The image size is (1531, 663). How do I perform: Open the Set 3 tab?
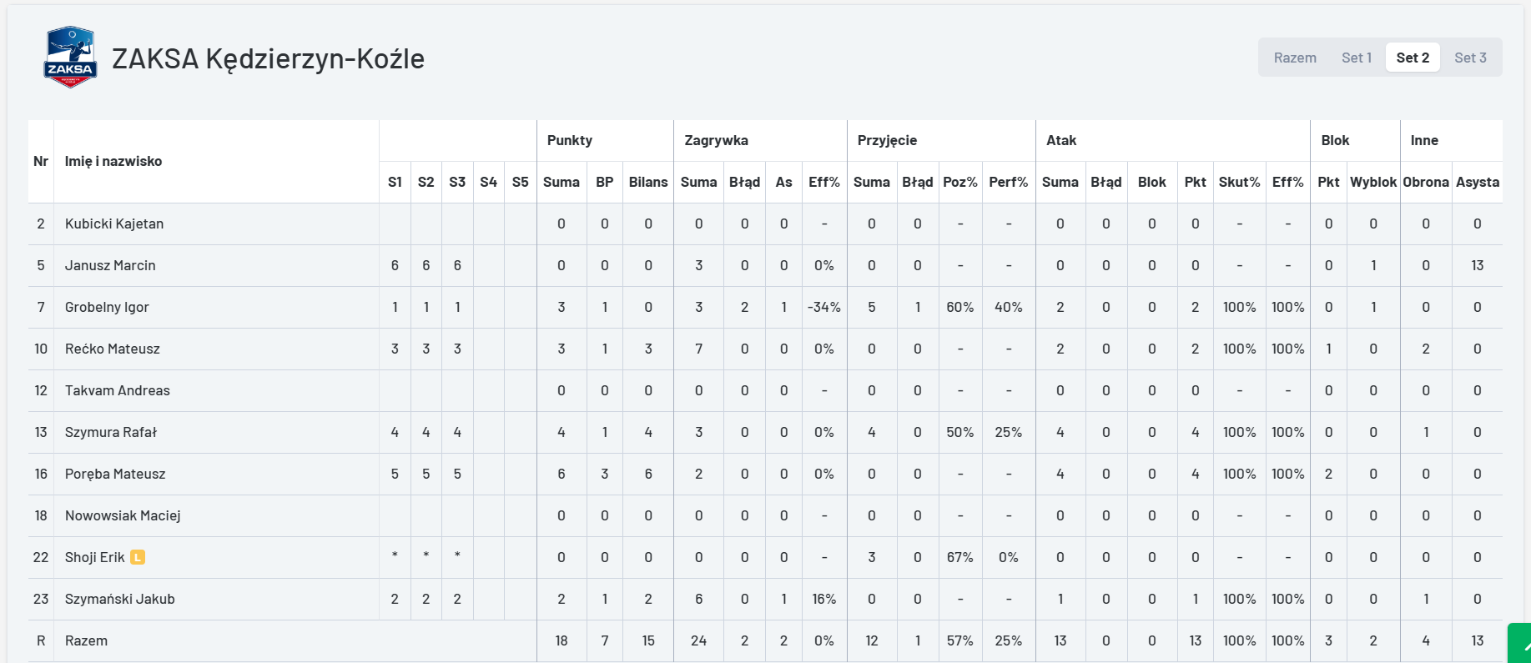1470,58
